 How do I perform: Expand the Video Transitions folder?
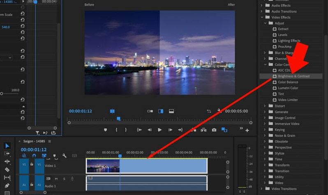click(261, 188)
